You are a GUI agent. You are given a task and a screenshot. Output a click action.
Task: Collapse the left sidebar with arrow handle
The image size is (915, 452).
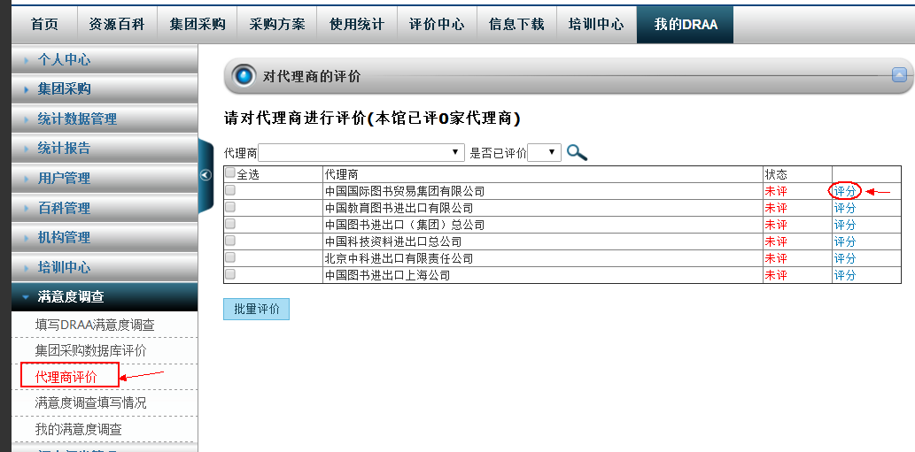coord(205,175)
